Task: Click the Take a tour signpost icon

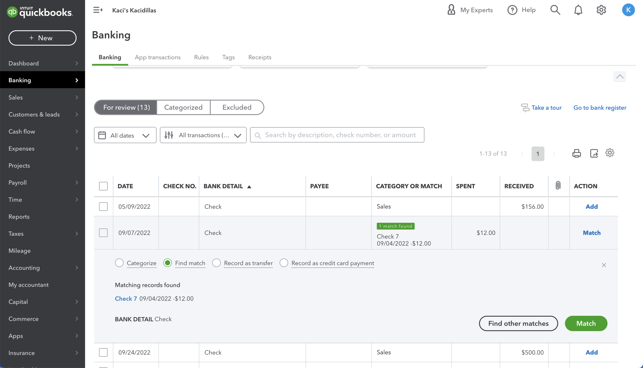Action: (x=525, y=108)
